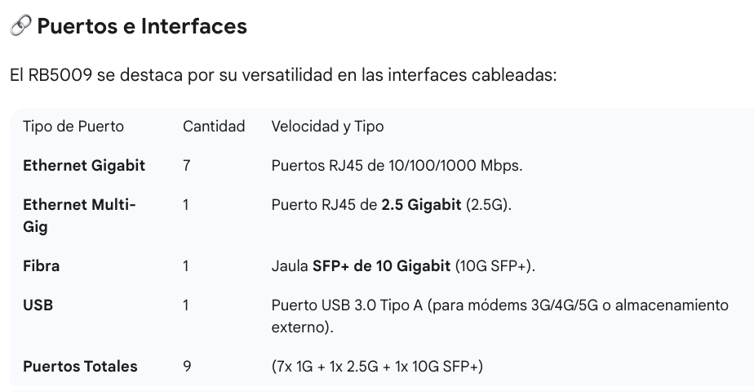The width and height of the screenshot is (754, 392).
Task: Click the "Tipo de Puerto" column header
Action: click(73, 127)
